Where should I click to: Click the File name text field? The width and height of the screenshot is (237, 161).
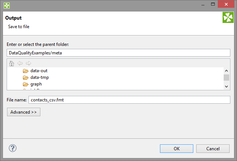[129, 100]
